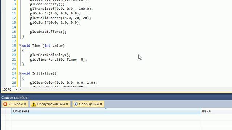Open the 100 % zoom dropdown
This screenshot has height=130, width=232.
pyautogui.click(x=16, y=90)
